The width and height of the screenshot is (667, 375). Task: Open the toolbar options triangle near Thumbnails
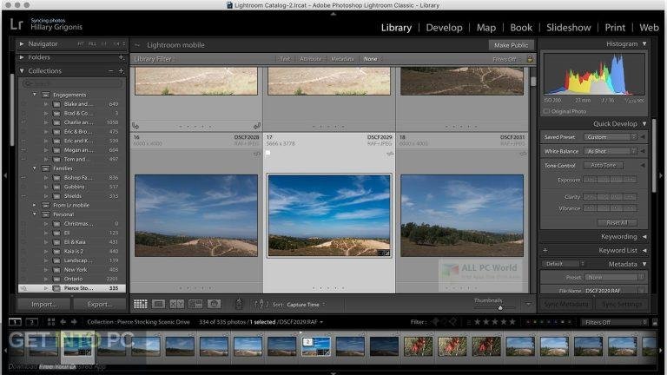click(x=528, y=304)
